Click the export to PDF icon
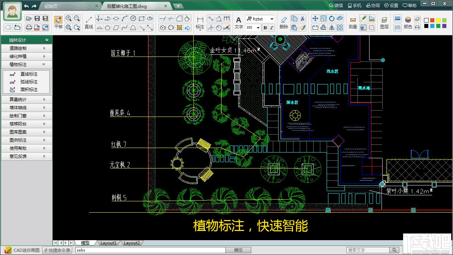The width and height of the screenshot is (453, 255). 37,27
